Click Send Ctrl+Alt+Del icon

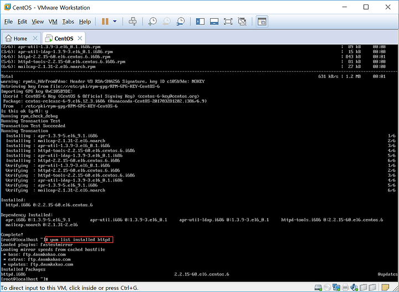point(132,22)
